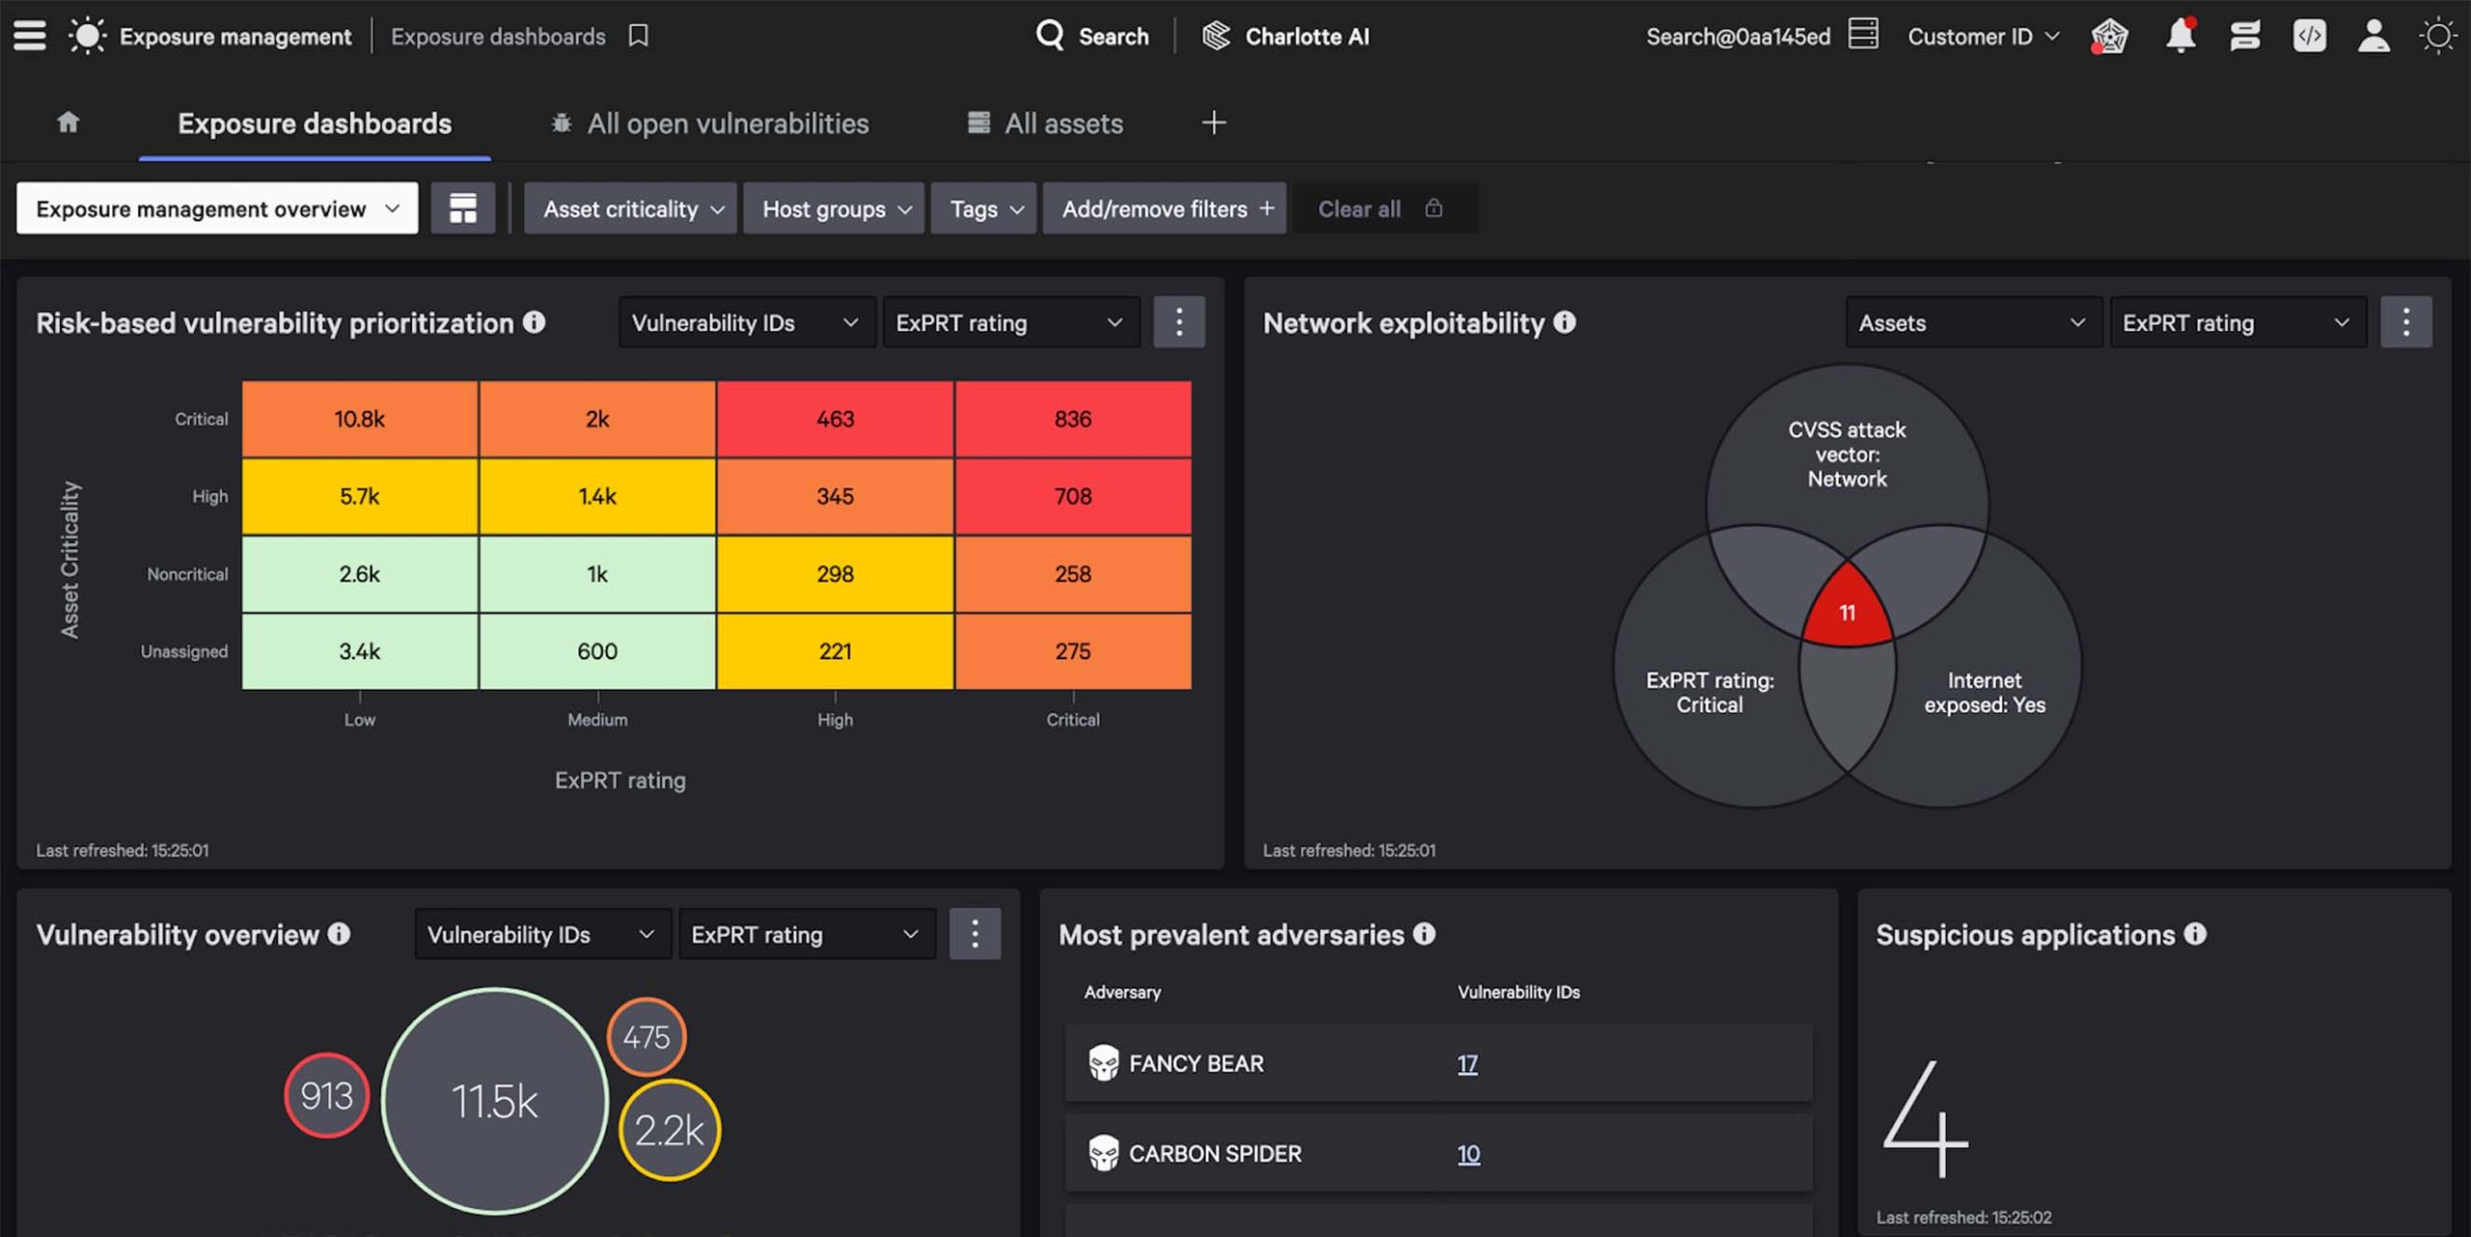Switch to All assets tab
2471x1237 pixels.
1045,124
